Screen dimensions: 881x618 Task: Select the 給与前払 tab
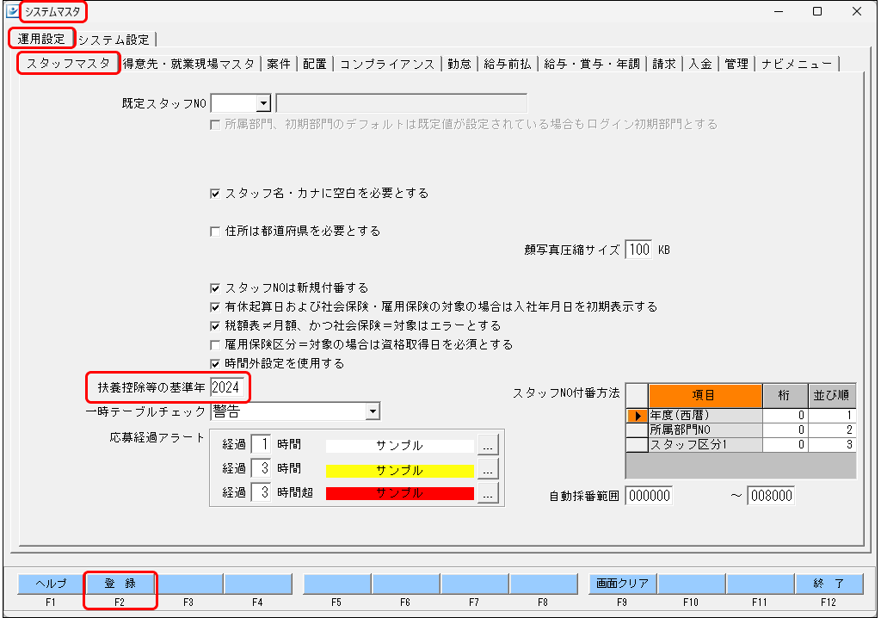coord(508,64)
